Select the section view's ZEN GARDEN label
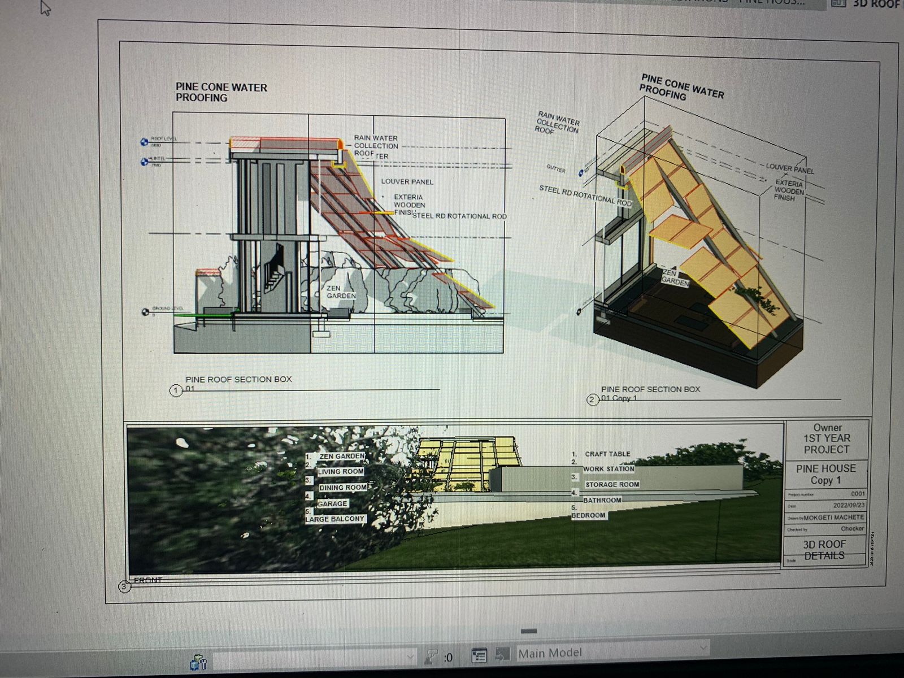This screenshot has width=904, height=678. pos(341,292)
